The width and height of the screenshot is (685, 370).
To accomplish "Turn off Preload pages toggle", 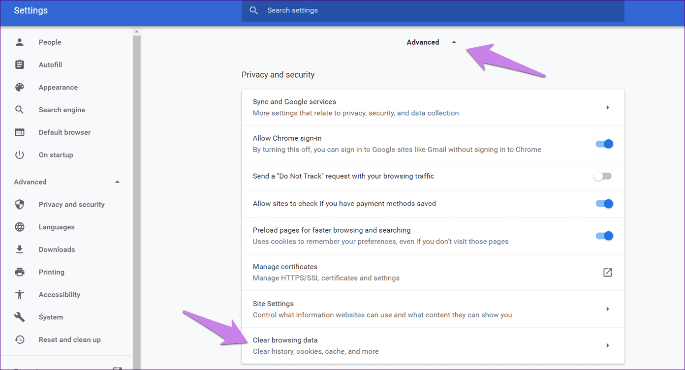I will [x=604, y=236].
